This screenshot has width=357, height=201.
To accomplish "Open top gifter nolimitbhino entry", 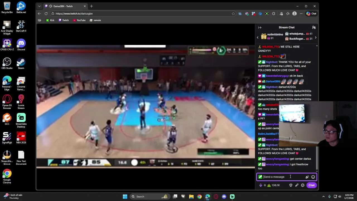I will 272,36.
